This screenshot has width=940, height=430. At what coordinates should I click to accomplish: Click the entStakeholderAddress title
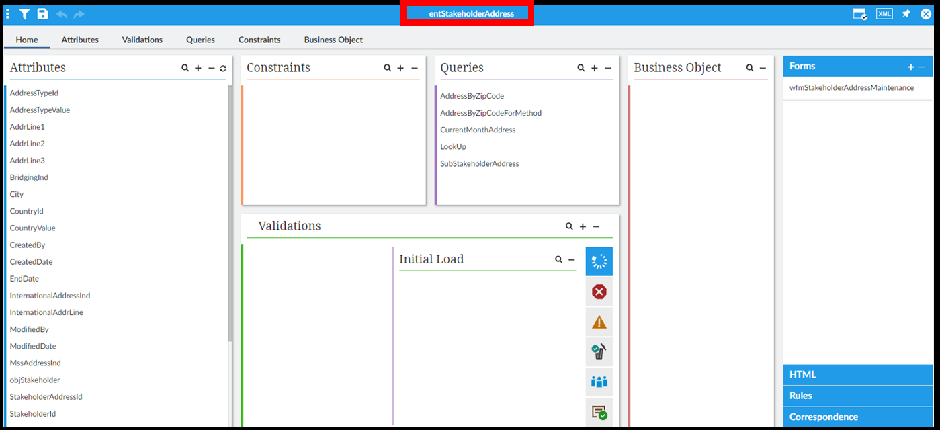click(472, 13)
